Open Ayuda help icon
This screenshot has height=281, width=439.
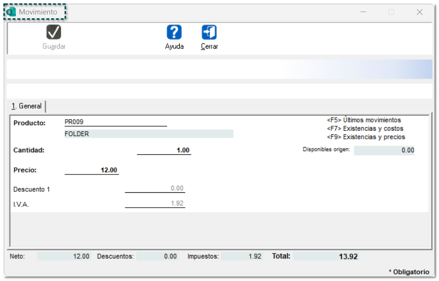click(x=174, y=32)
